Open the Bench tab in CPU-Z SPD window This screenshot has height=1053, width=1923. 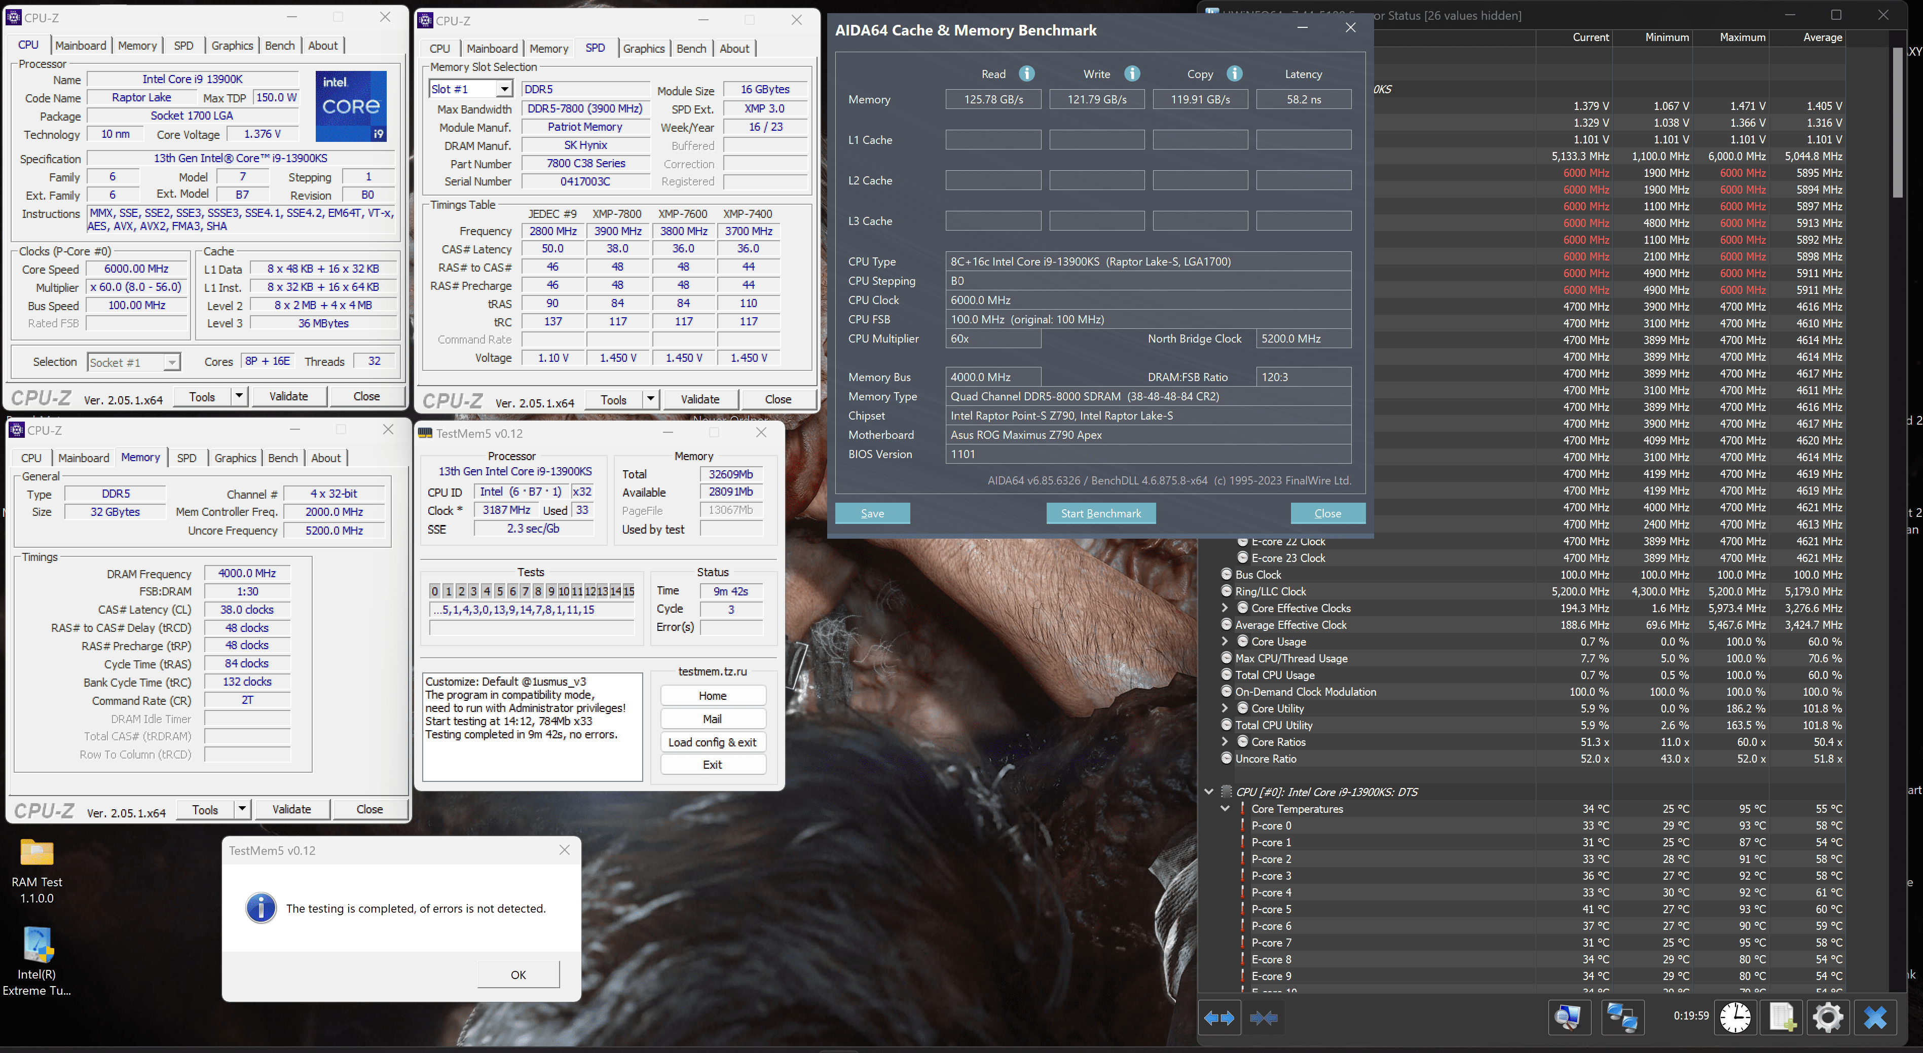(x=690, y=49)
